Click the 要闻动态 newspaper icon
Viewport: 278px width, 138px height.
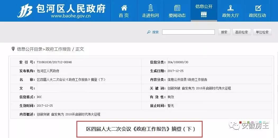tap(177, 8)
